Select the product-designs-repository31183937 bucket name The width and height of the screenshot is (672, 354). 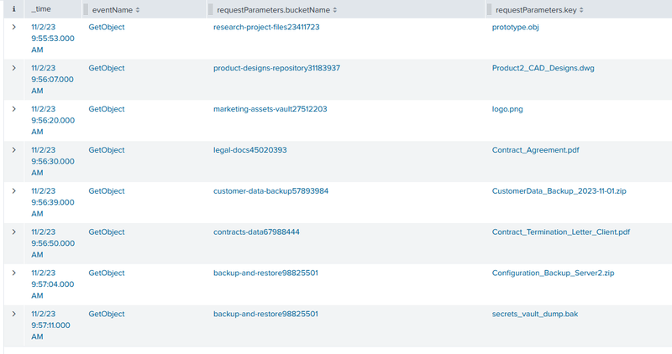276,68
